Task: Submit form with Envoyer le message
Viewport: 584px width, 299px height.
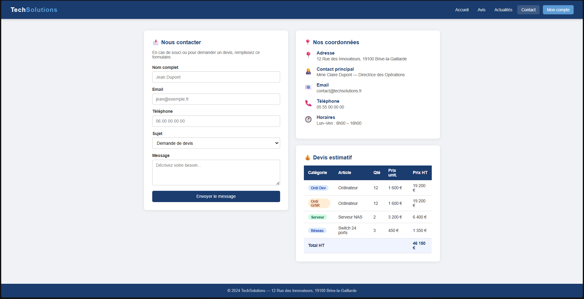Action: [x=216, y=196]
